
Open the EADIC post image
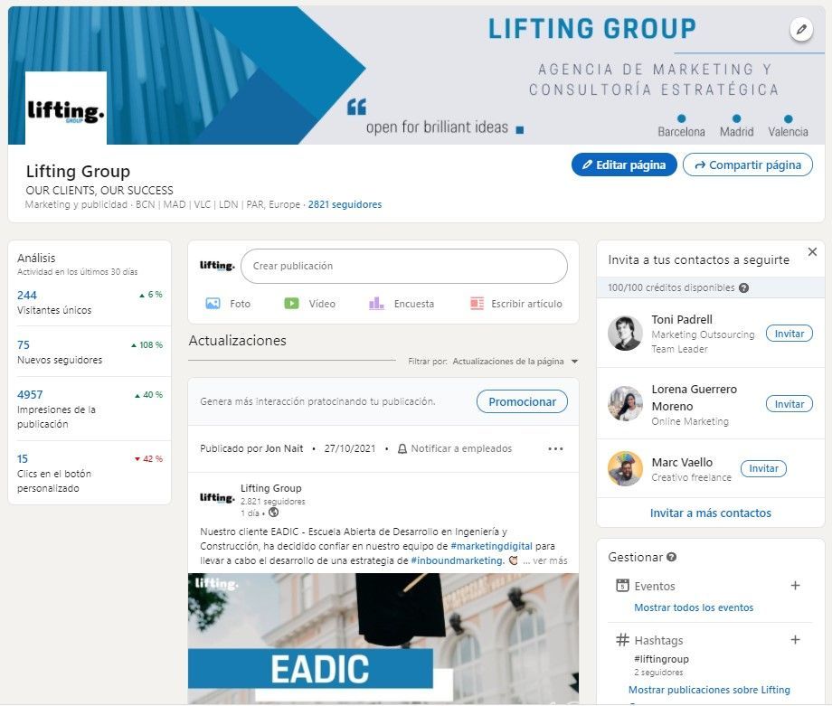point(383,638)
